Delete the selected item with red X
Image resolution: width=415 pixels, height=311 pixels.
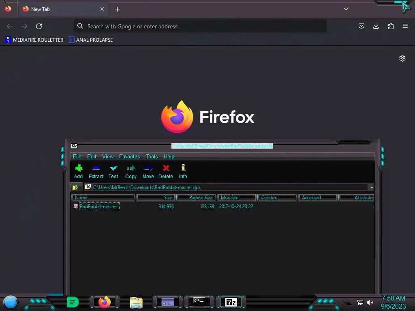pos(166,171)
